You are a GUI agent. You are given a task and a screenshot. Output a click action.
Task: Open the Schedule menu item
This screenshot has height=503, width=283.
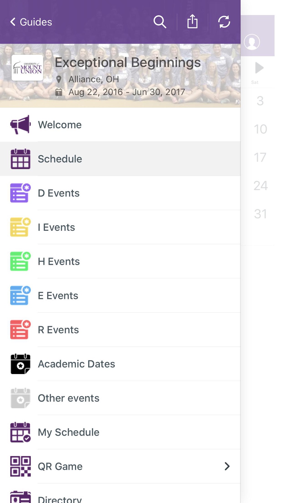coord(120,159)
